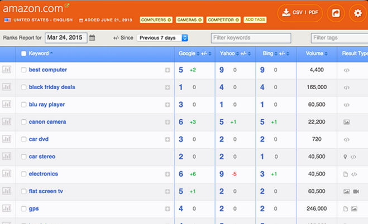Click the 246,000 volume value for gps
The image size is (368, 224).
tap(317, 208)
